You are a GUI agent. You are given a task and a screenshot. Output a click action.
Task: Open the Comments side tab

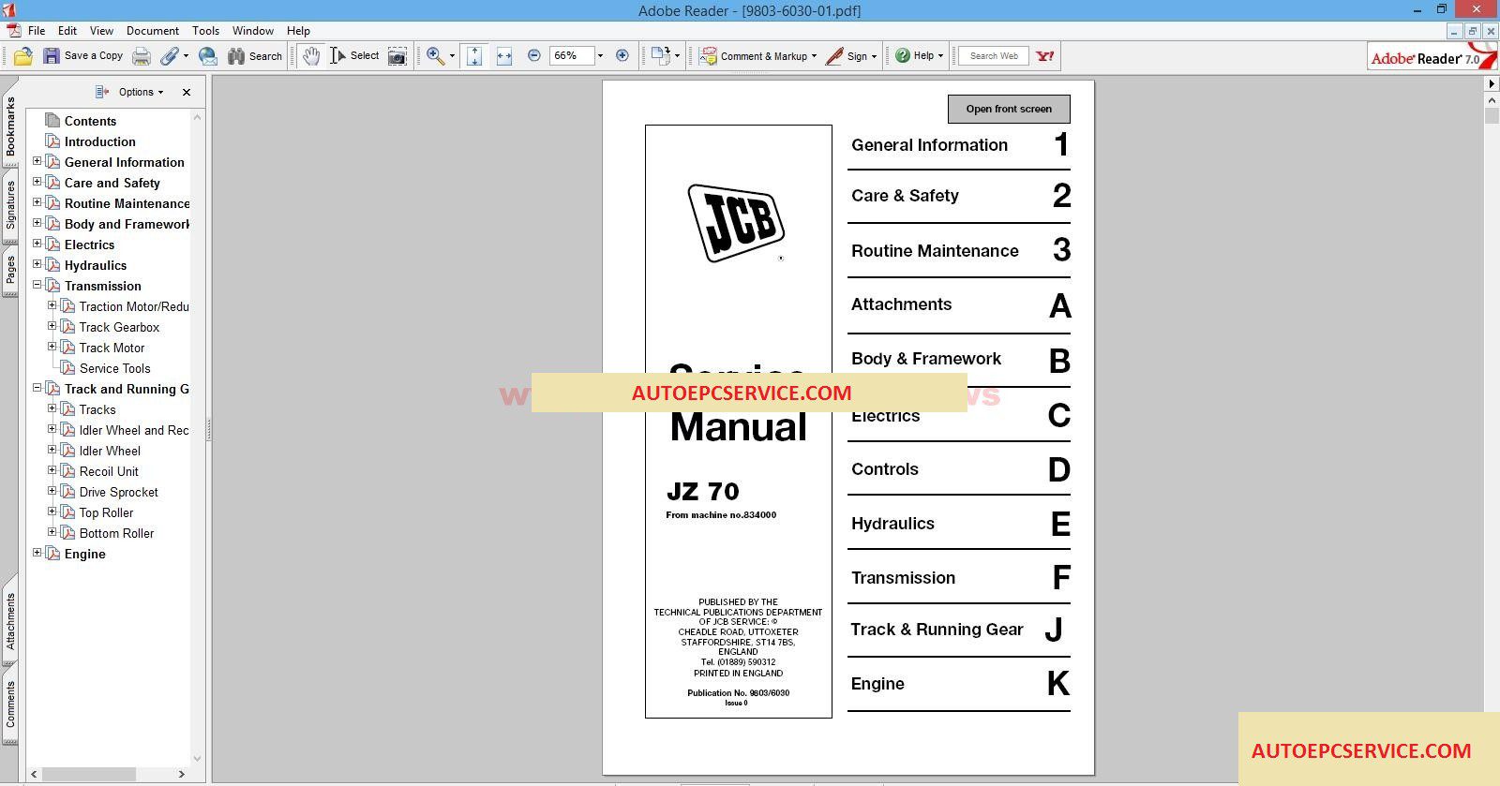10,704
